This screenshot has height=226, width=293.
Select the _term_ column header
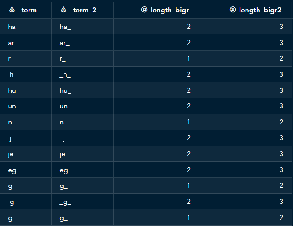coord(29,10)
